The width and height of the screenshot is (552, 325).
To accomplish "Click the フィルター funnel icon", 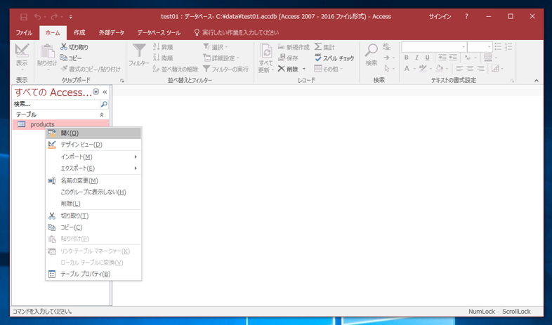I will pyautogui.click(x=139, y=51).
